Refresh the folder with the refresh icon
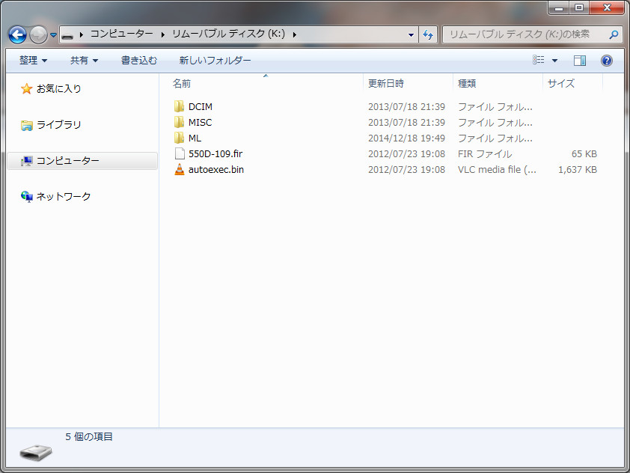The width and height of the screenshot is (630, 473). coord(428,35)
